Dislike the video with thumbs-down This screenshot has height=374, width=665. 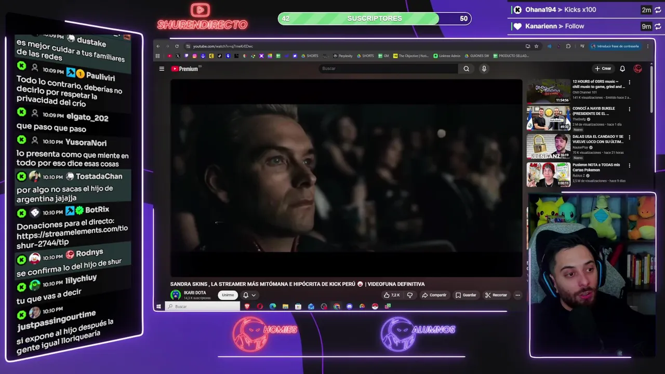pyautogui.click(x=409, y=295)
